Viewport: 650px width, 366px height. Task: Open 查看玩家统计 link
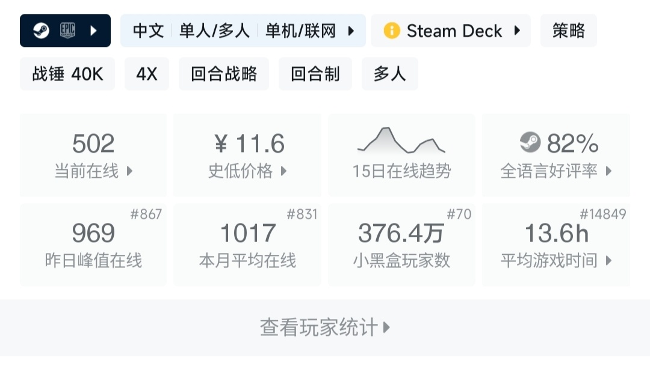tap(325, 328)
